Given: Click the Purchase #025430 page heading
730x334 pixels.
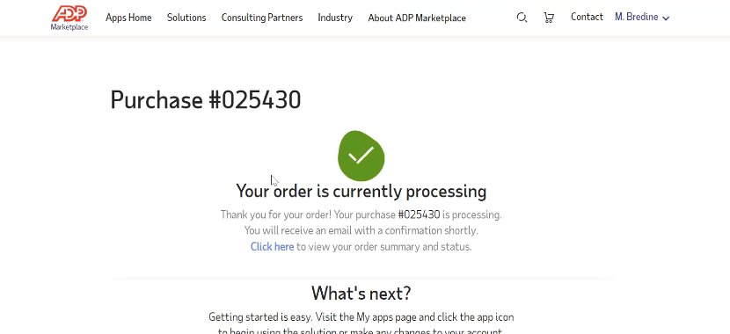Looking at the screenshot, I should pyautogui.click(x=205, y=99).
